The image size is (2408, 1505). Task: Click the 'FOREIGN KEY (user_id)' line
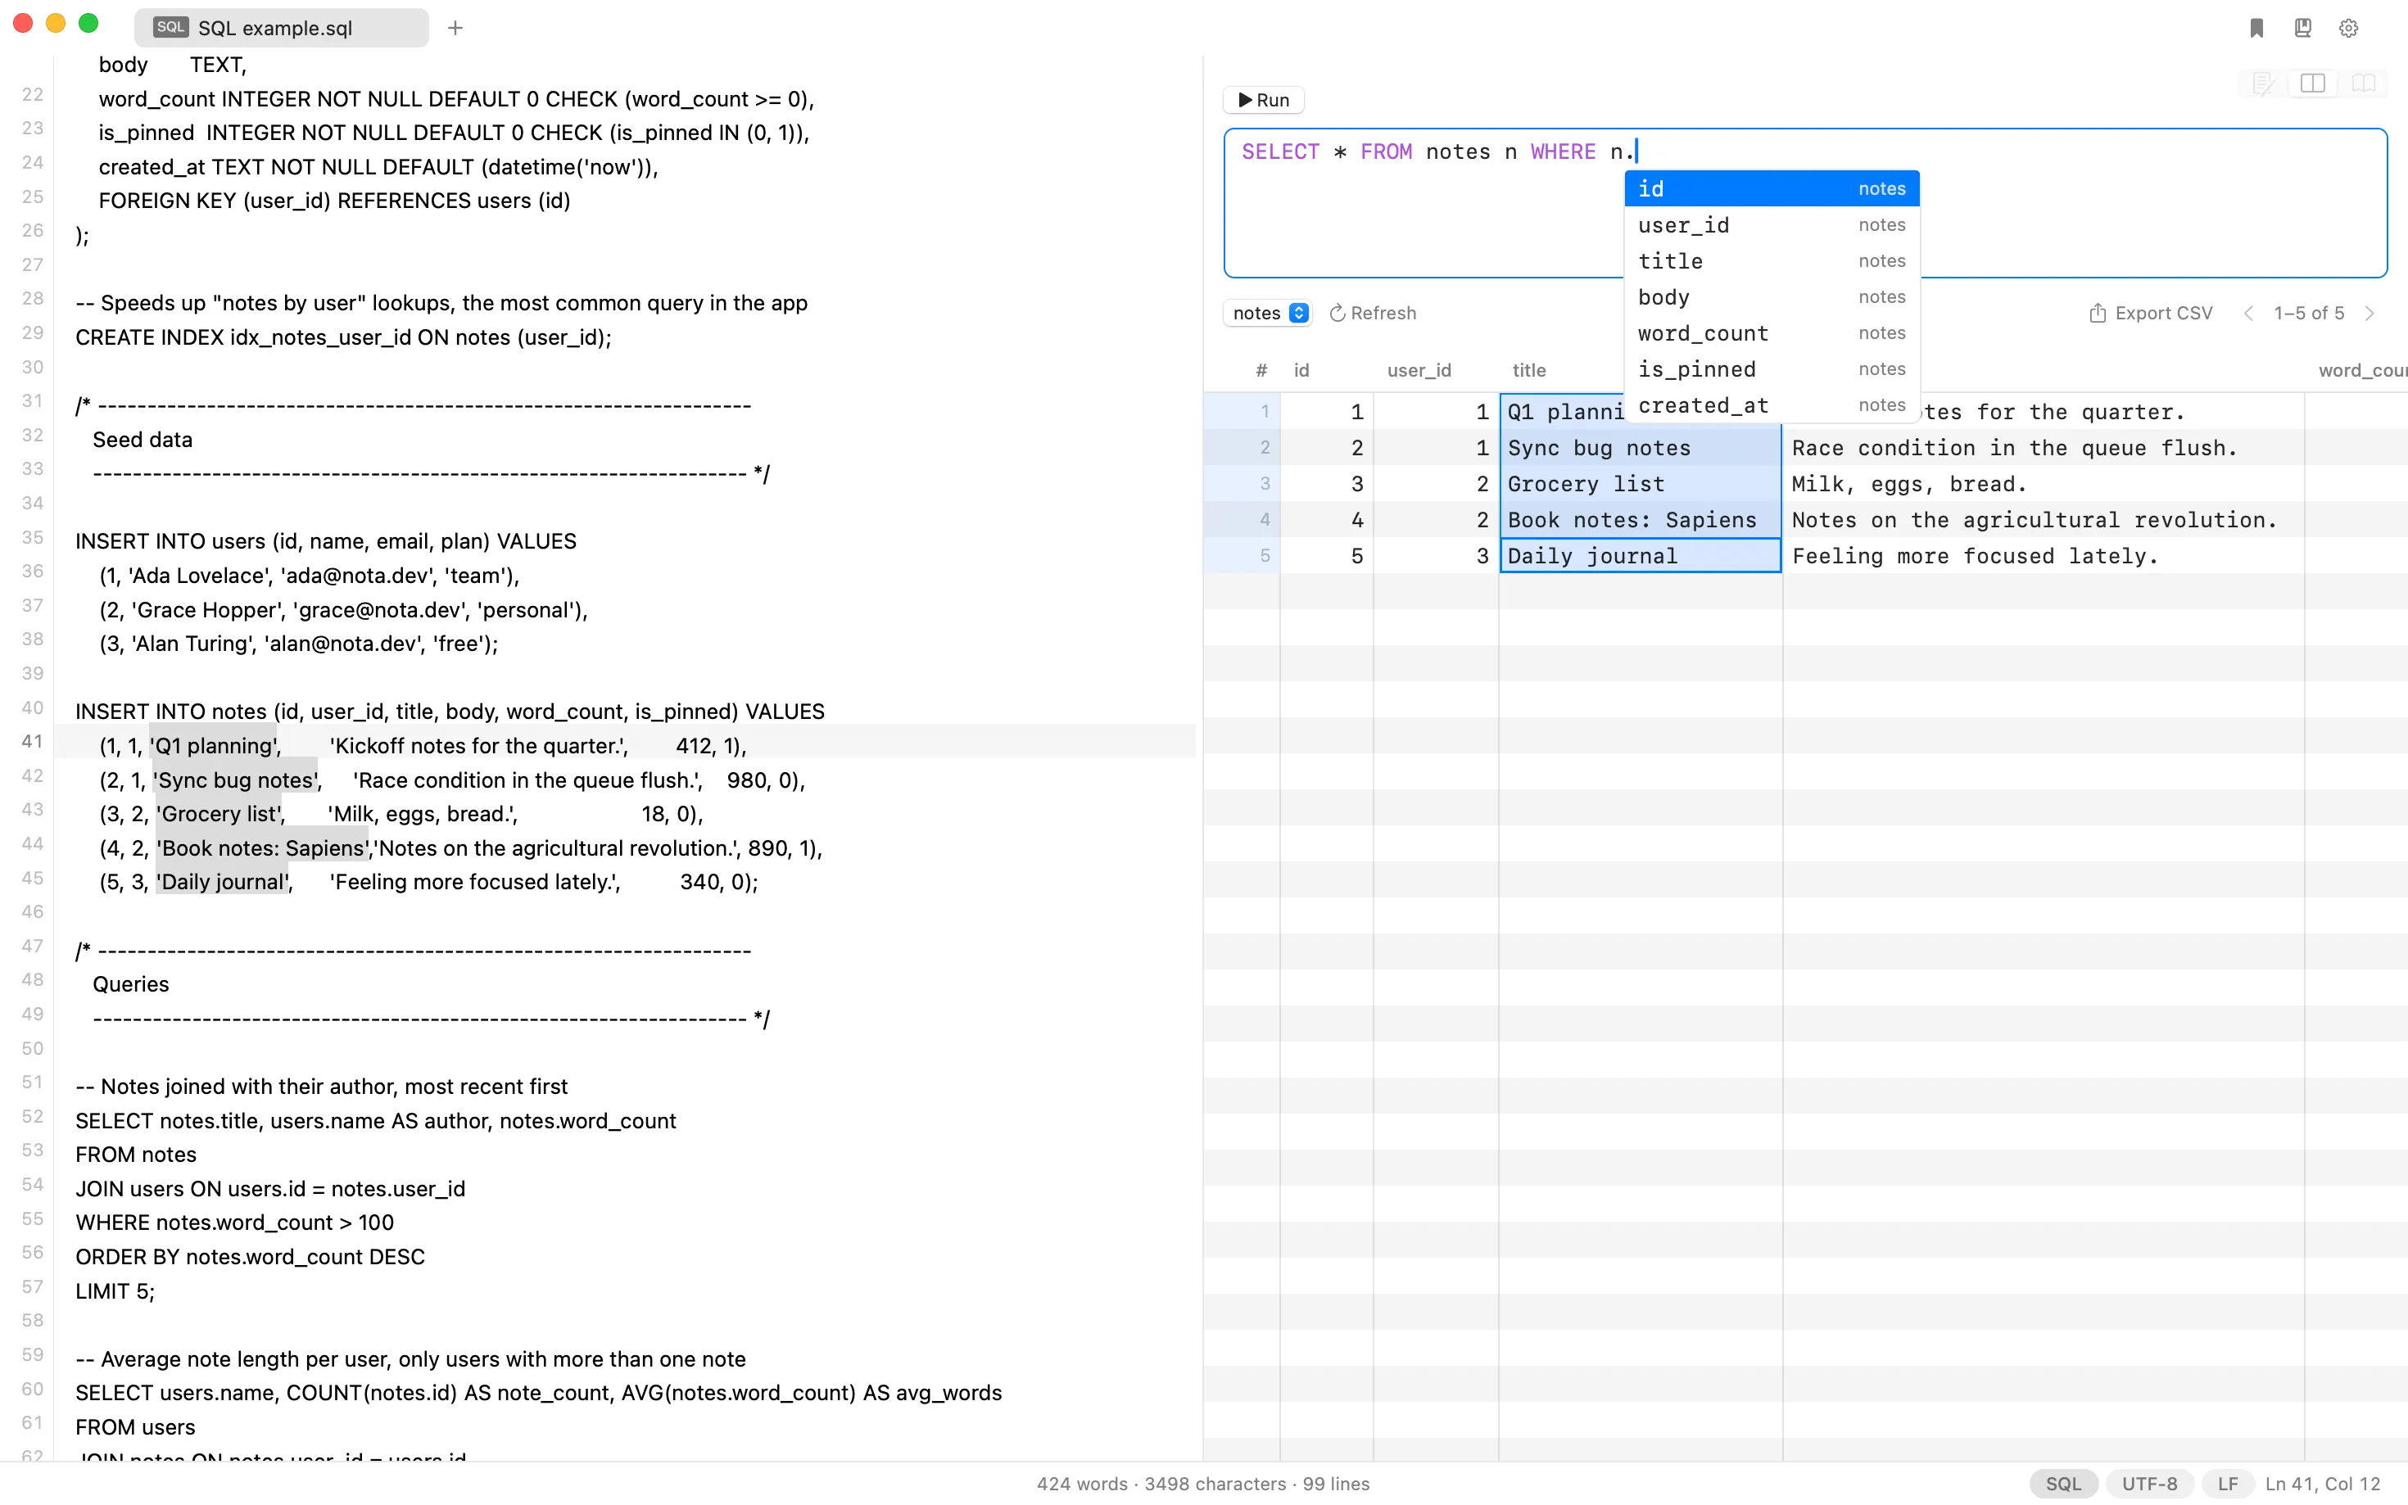(334, 201)
